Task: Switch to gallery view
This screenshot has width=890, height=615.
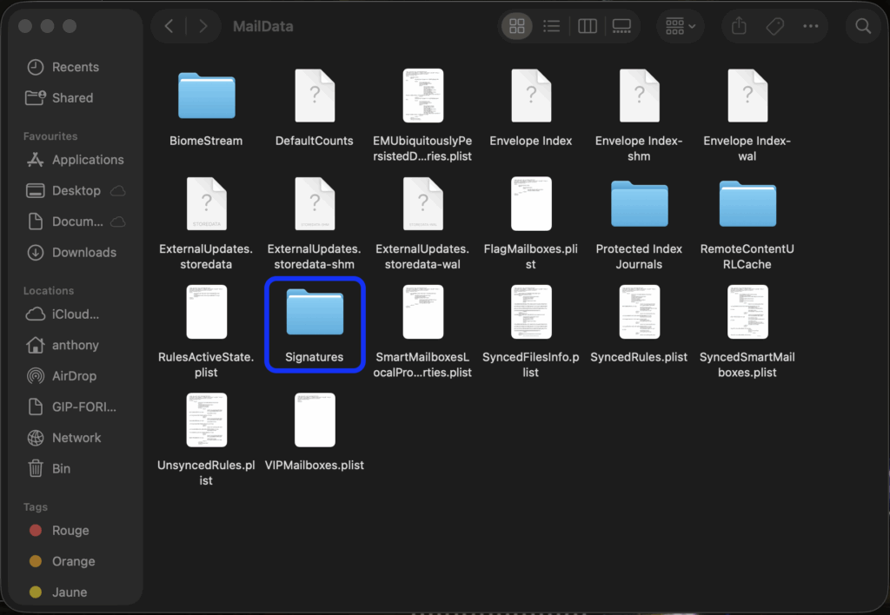Action: 621,26
